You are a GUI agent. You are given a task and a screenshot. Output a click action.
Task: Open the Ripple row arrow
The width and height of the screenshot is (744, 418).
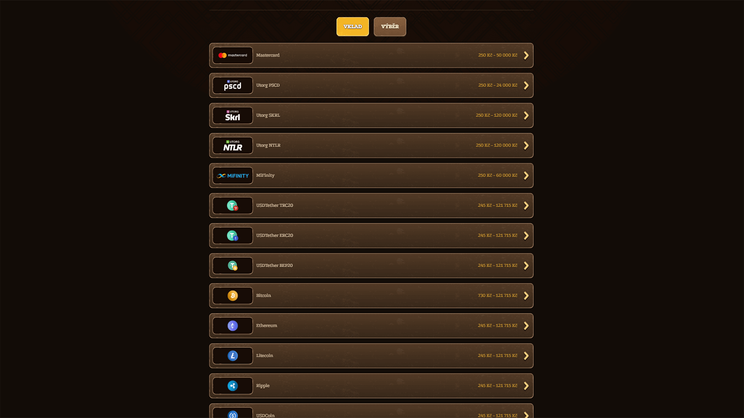pyautogui.click(x=526, y=385)
